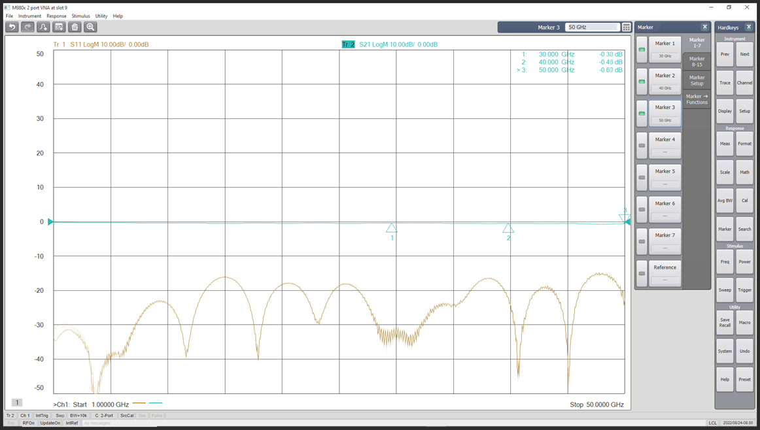This screenshot has width=760, height=430.
Task: Click the Next hardkey
Action: pos(744,55)
